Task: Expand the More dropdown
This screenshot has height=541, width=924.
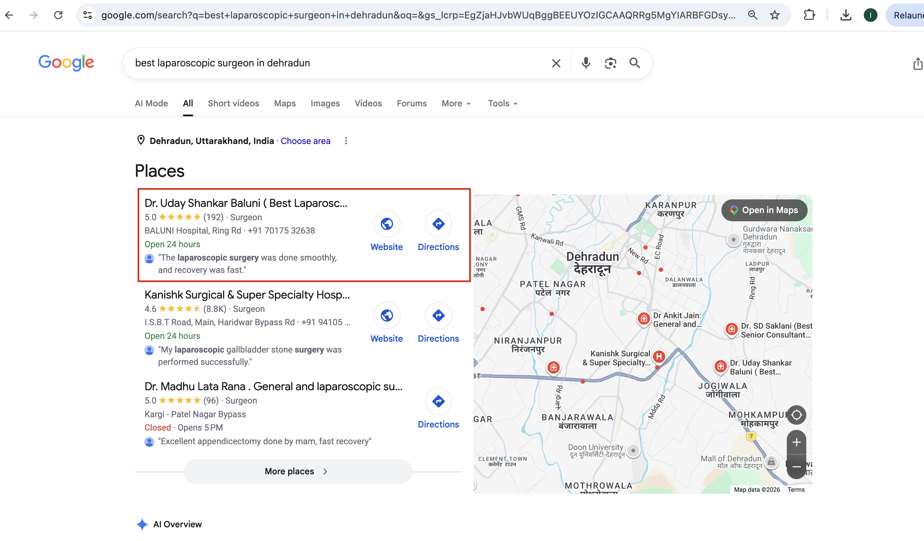Action: (x=456, y=103)
